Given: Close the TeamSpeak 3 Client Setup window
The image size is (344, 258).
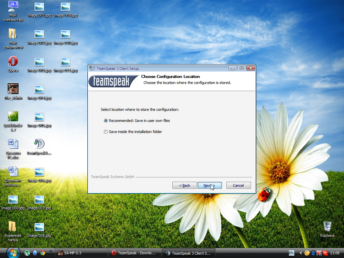Looking at the screenshot, I should point(251,68).
